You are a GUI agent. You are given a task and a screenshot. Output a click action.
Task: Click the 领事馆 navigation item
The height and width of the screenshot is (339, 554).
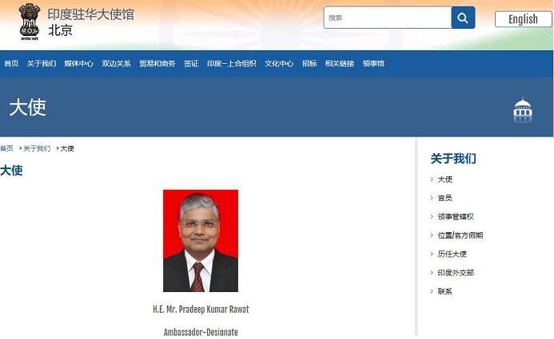(x=373, y=64)
